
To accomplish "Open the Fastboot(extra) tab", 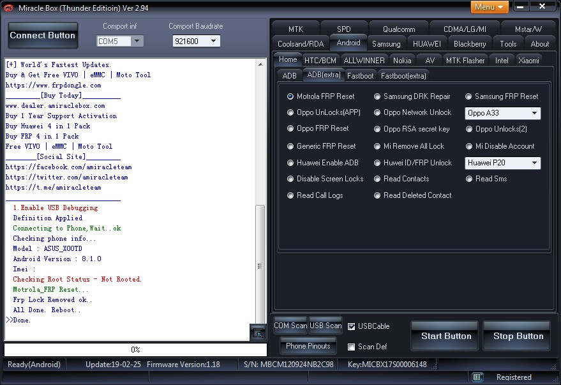I will pyautogui.click(x=403, y=76).
